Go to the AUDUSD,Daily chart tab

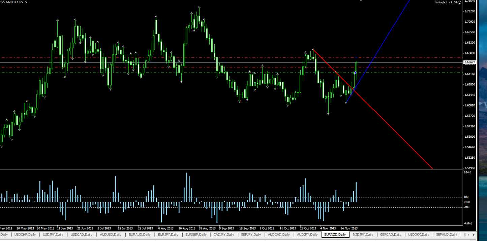[x=110, y=235]
